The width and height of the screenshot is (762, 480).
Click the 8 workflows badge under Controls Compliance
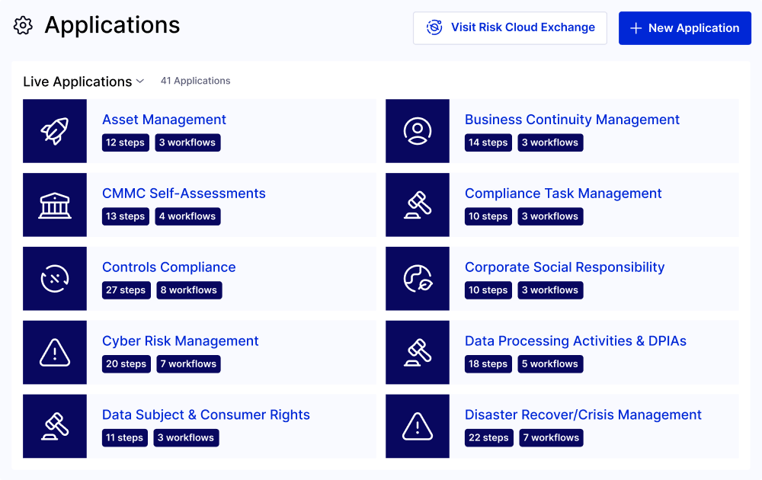pos(188,290)
